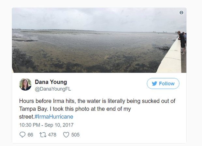Click the Twitter bird icon in Follow

(154, 84)
